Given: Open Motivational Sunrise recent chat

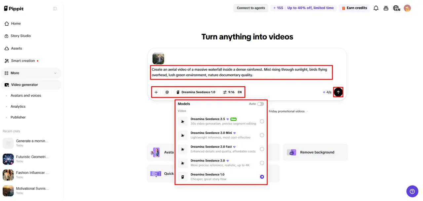Looking at the screenshot, I should pos(31,190).
